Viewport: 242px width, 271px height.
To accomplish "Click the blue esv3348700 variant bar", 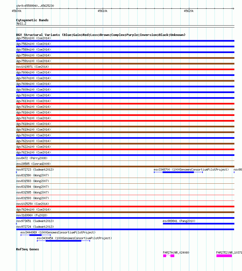I will coord(178,172).
